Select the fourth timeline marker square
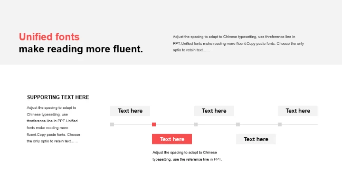Screen dimensions: 342x192 238,125
